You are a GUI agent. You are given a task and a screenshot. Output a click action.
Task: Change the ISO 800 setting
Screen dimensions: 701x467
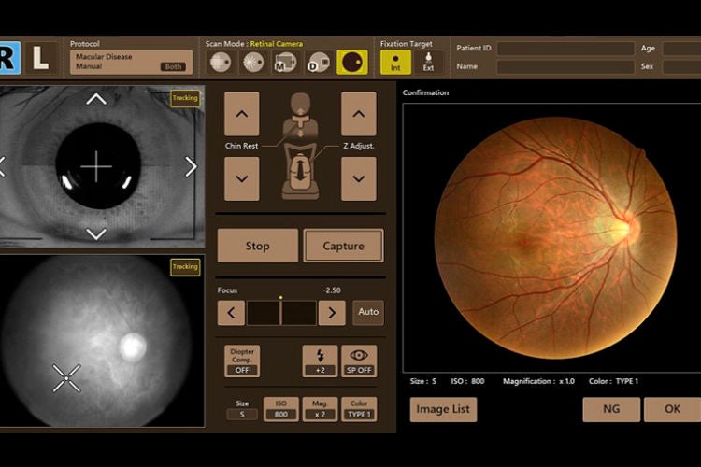280,409
